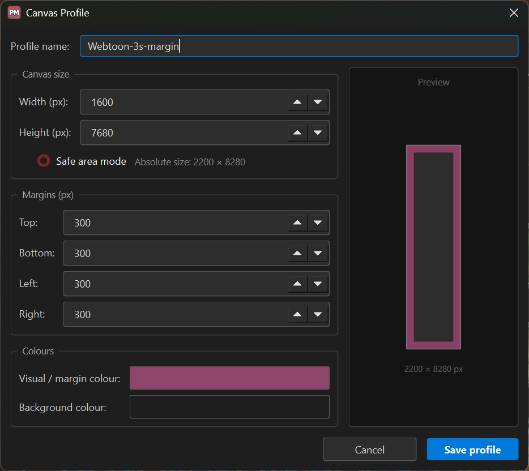Open the Background colour swatch
Image resolution: width=529 pixels, height=471 pixels.
(x=229, y=406)
